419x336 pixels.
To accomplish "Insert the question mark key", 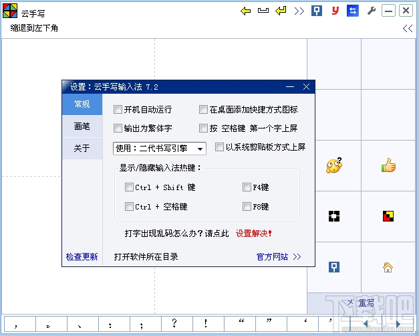I will click(x=177, y=324).
